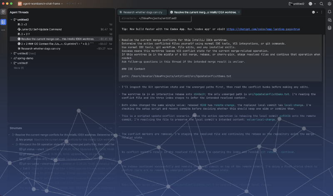Click the user icon beside My prompt
Screen dimensions: 333x196
17,140
